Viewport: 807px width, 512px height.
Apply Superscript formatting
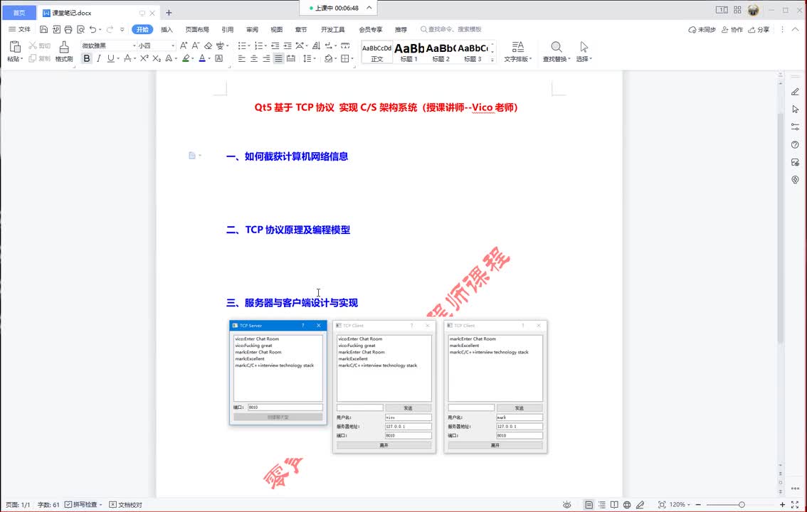144,58
